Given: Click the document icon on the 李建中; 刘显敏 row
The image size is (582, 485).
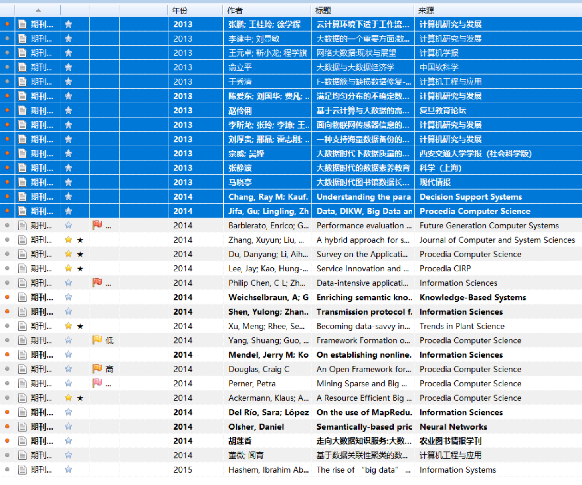Looking at the screenshot, I should 23,39.
